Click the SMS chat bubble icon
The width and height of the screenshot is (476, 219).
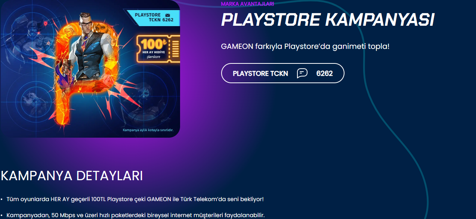(302, 73)
